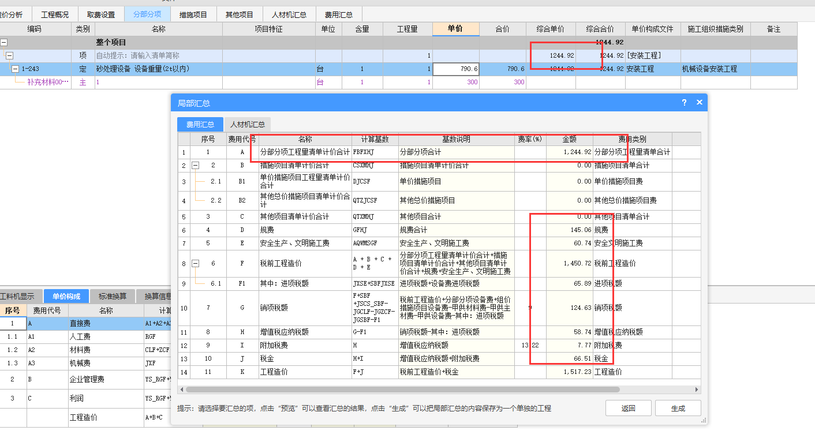Click the [安装工程] cell in 项 row

point(653,56)
